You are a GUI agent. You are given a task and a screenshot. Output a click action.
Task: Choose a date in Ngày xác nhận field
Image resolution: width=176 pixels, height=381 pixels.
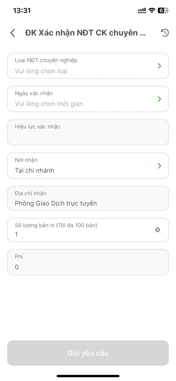pyautogui.click(x=88, y=99)
